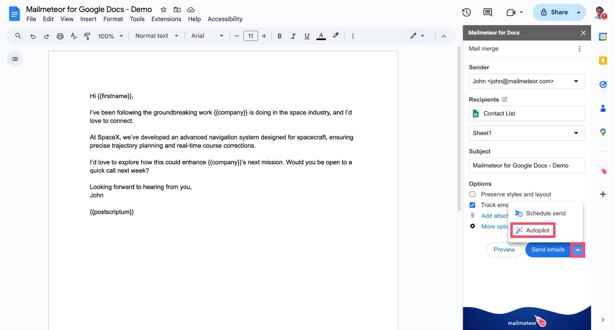Toggle italic formatting
This screenshot has height=330, width=615.
coord(293,36)
